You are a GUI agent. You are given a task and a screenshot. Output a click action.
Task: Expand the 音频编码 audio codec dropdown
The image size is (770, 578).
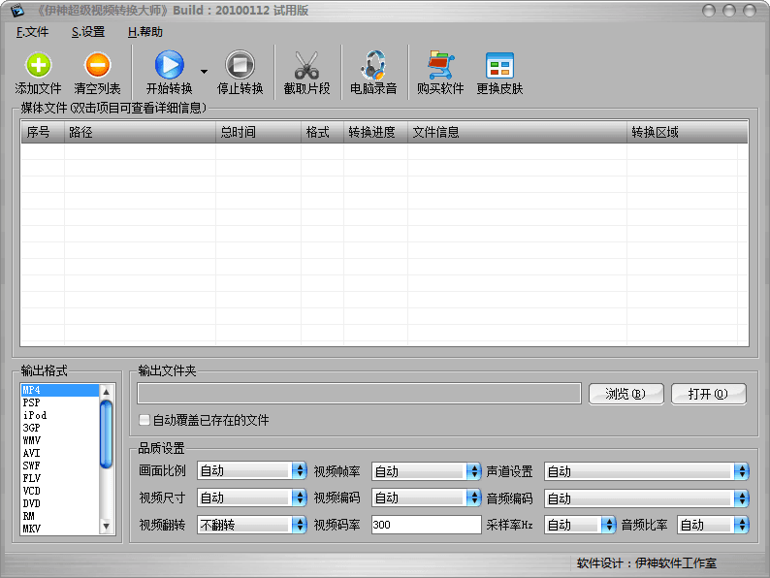point(646,498)
